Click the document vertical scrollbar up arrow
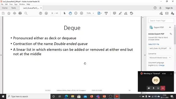This screenshot has height=99, width=176. click(143, 18)
